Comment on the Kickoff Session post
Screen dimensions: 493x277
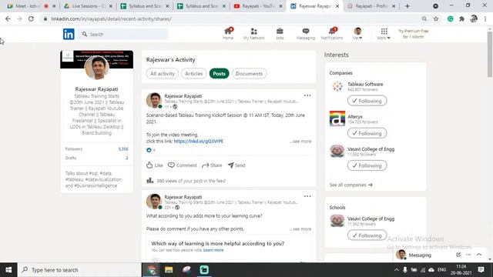[182, 165]
